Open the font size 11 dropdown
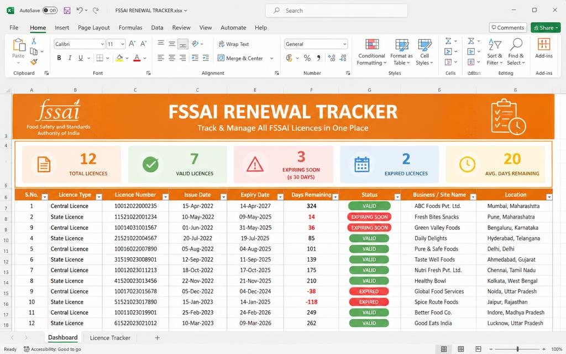 pyautogui.click(x=122, y=44)
